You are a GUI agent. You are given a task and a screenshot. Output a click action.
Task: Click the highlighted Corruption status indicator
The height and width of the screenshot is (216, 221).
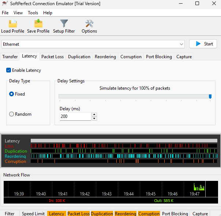(149, 213)
